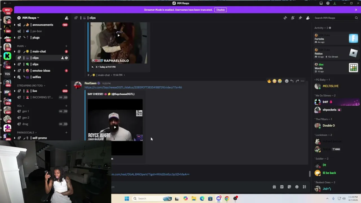This screenshot has height=203, width=361.
Task: Open Activity section settings gear
Action: (x=330, y=28)
